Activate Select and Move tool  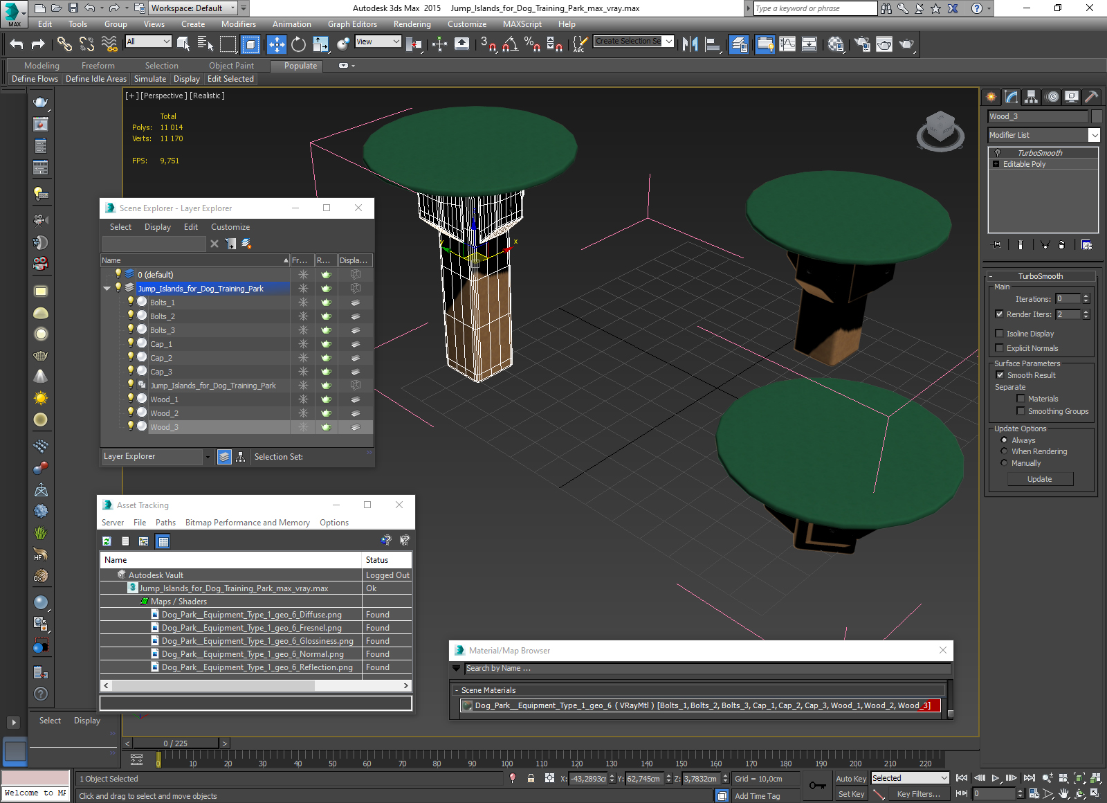pos(276,44)
